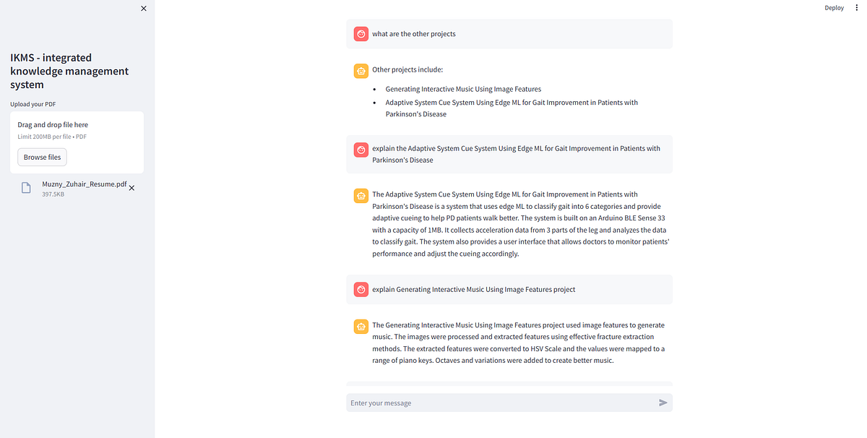Close the sidebar with the X icon
867x438 pixels.
(143, 8)
